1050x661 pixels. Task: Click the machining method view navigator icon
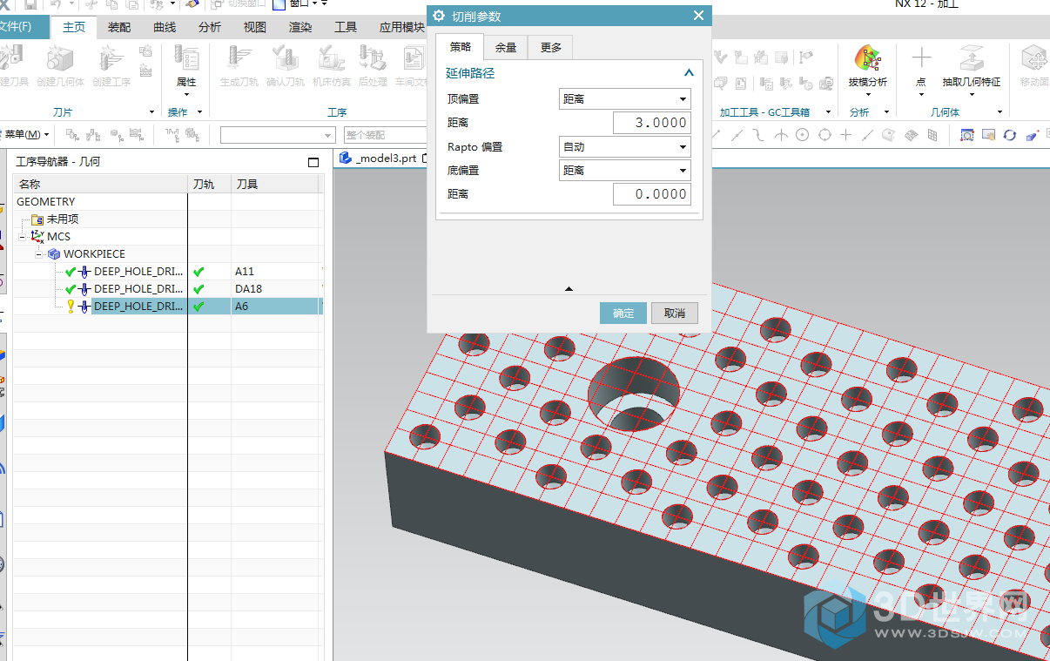pyautogui.click(x=136, y=135)
